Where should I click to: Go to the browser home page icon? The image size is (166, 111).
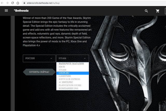pos(18,3)
